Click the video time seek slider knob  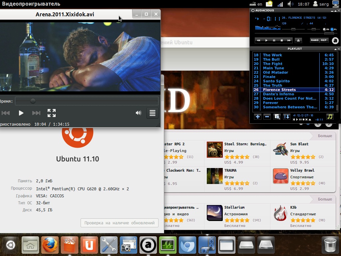(33, 101)
